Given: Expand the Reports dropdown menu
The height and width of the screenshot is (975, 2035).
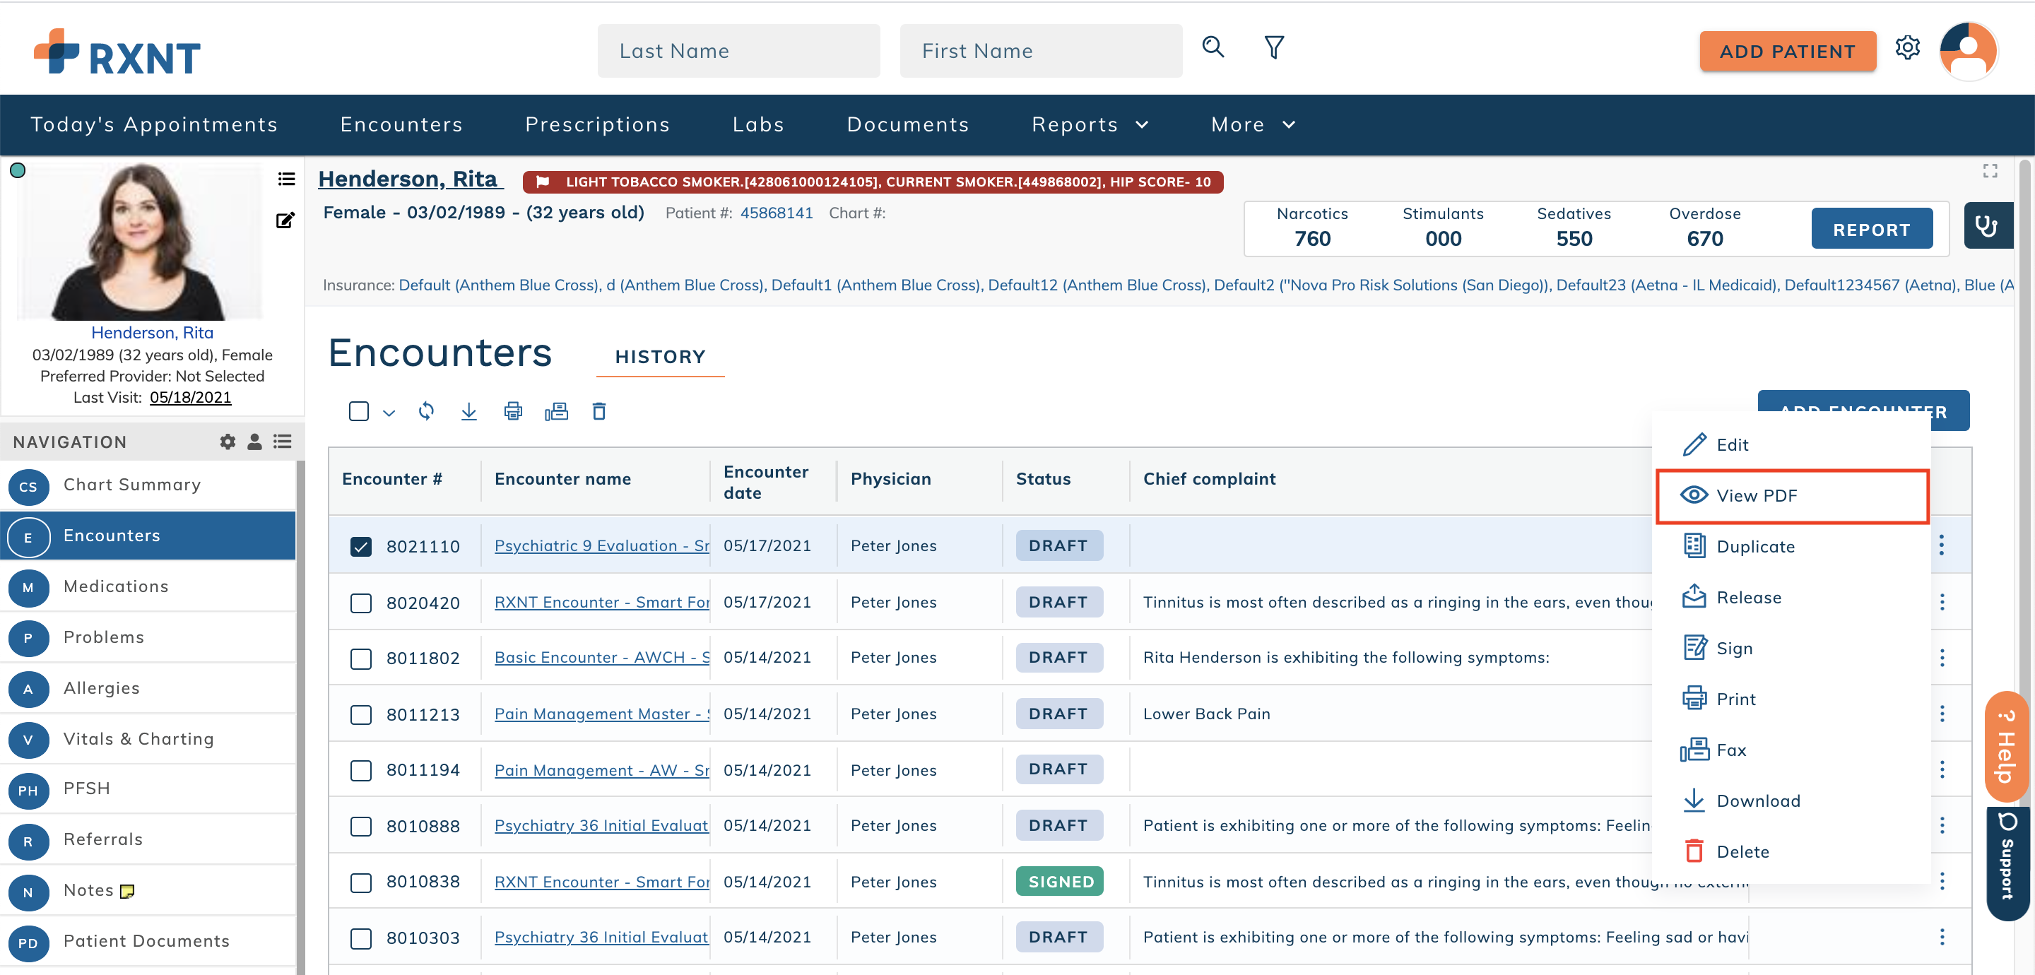Looking at the screenshot, I should click(x=1090, y=124).
